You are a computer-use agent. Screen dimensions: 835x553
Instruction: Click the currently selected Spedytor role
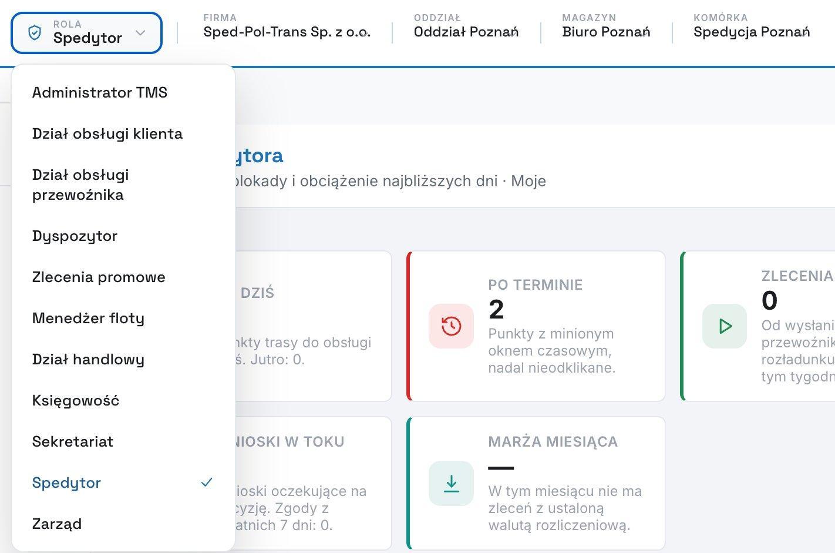(x=123, y=482)
